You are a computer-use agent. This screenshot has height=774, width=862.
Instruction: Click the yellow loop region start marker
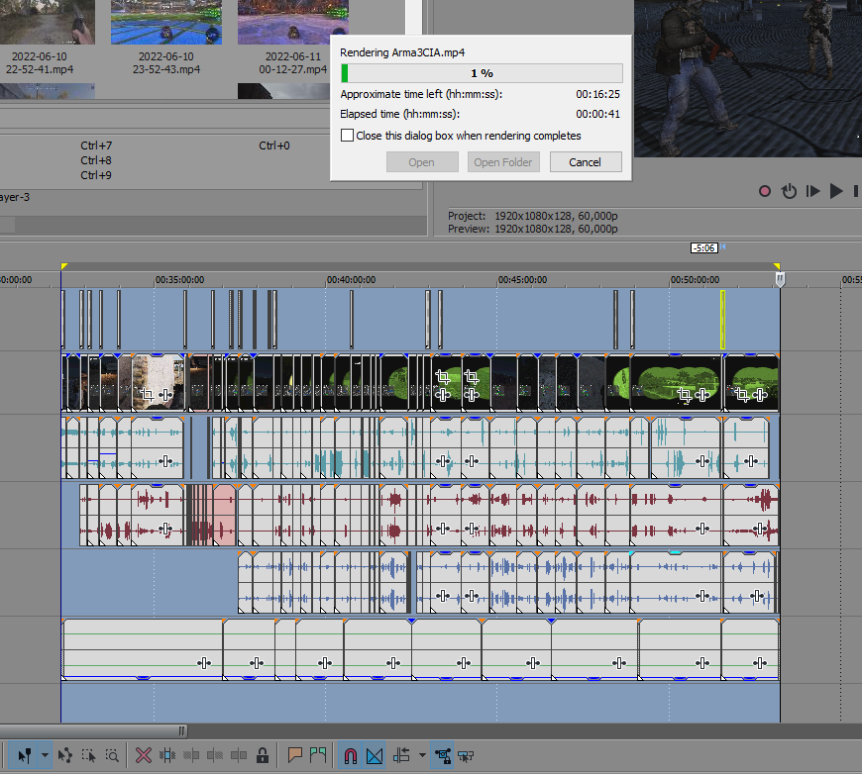click(63, 266)
